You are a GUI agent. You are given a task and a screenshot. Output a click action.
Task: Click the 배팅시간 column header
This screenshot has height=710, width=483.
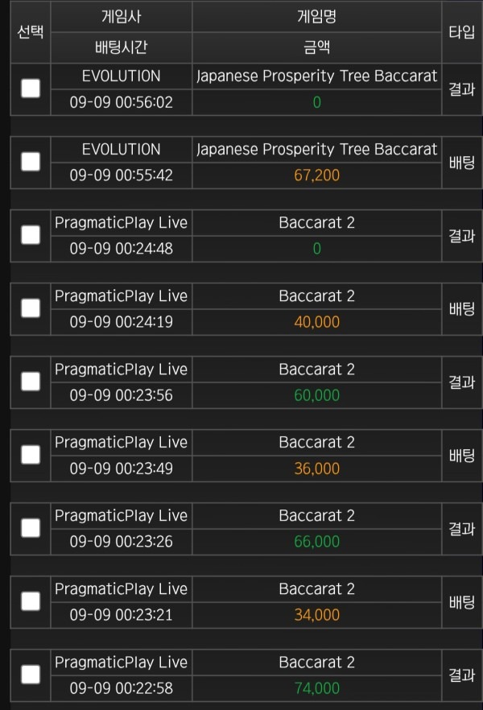121,47
